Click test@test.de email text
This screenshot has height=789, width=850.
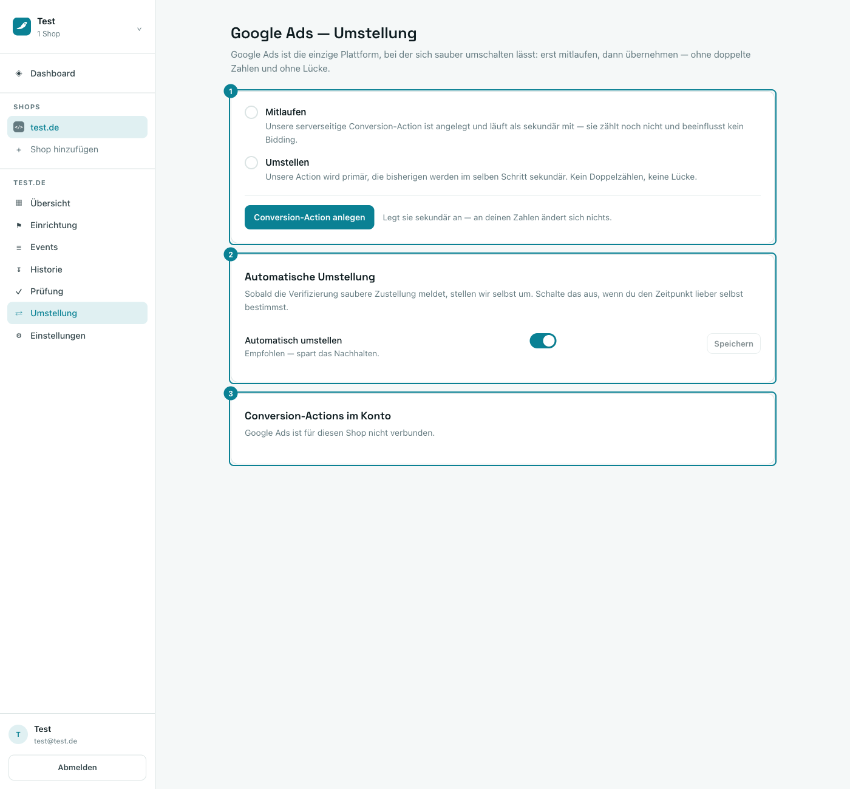point(55,741)
